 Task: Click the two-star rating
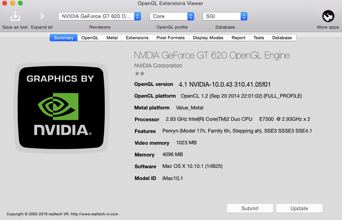pos(140,73)
